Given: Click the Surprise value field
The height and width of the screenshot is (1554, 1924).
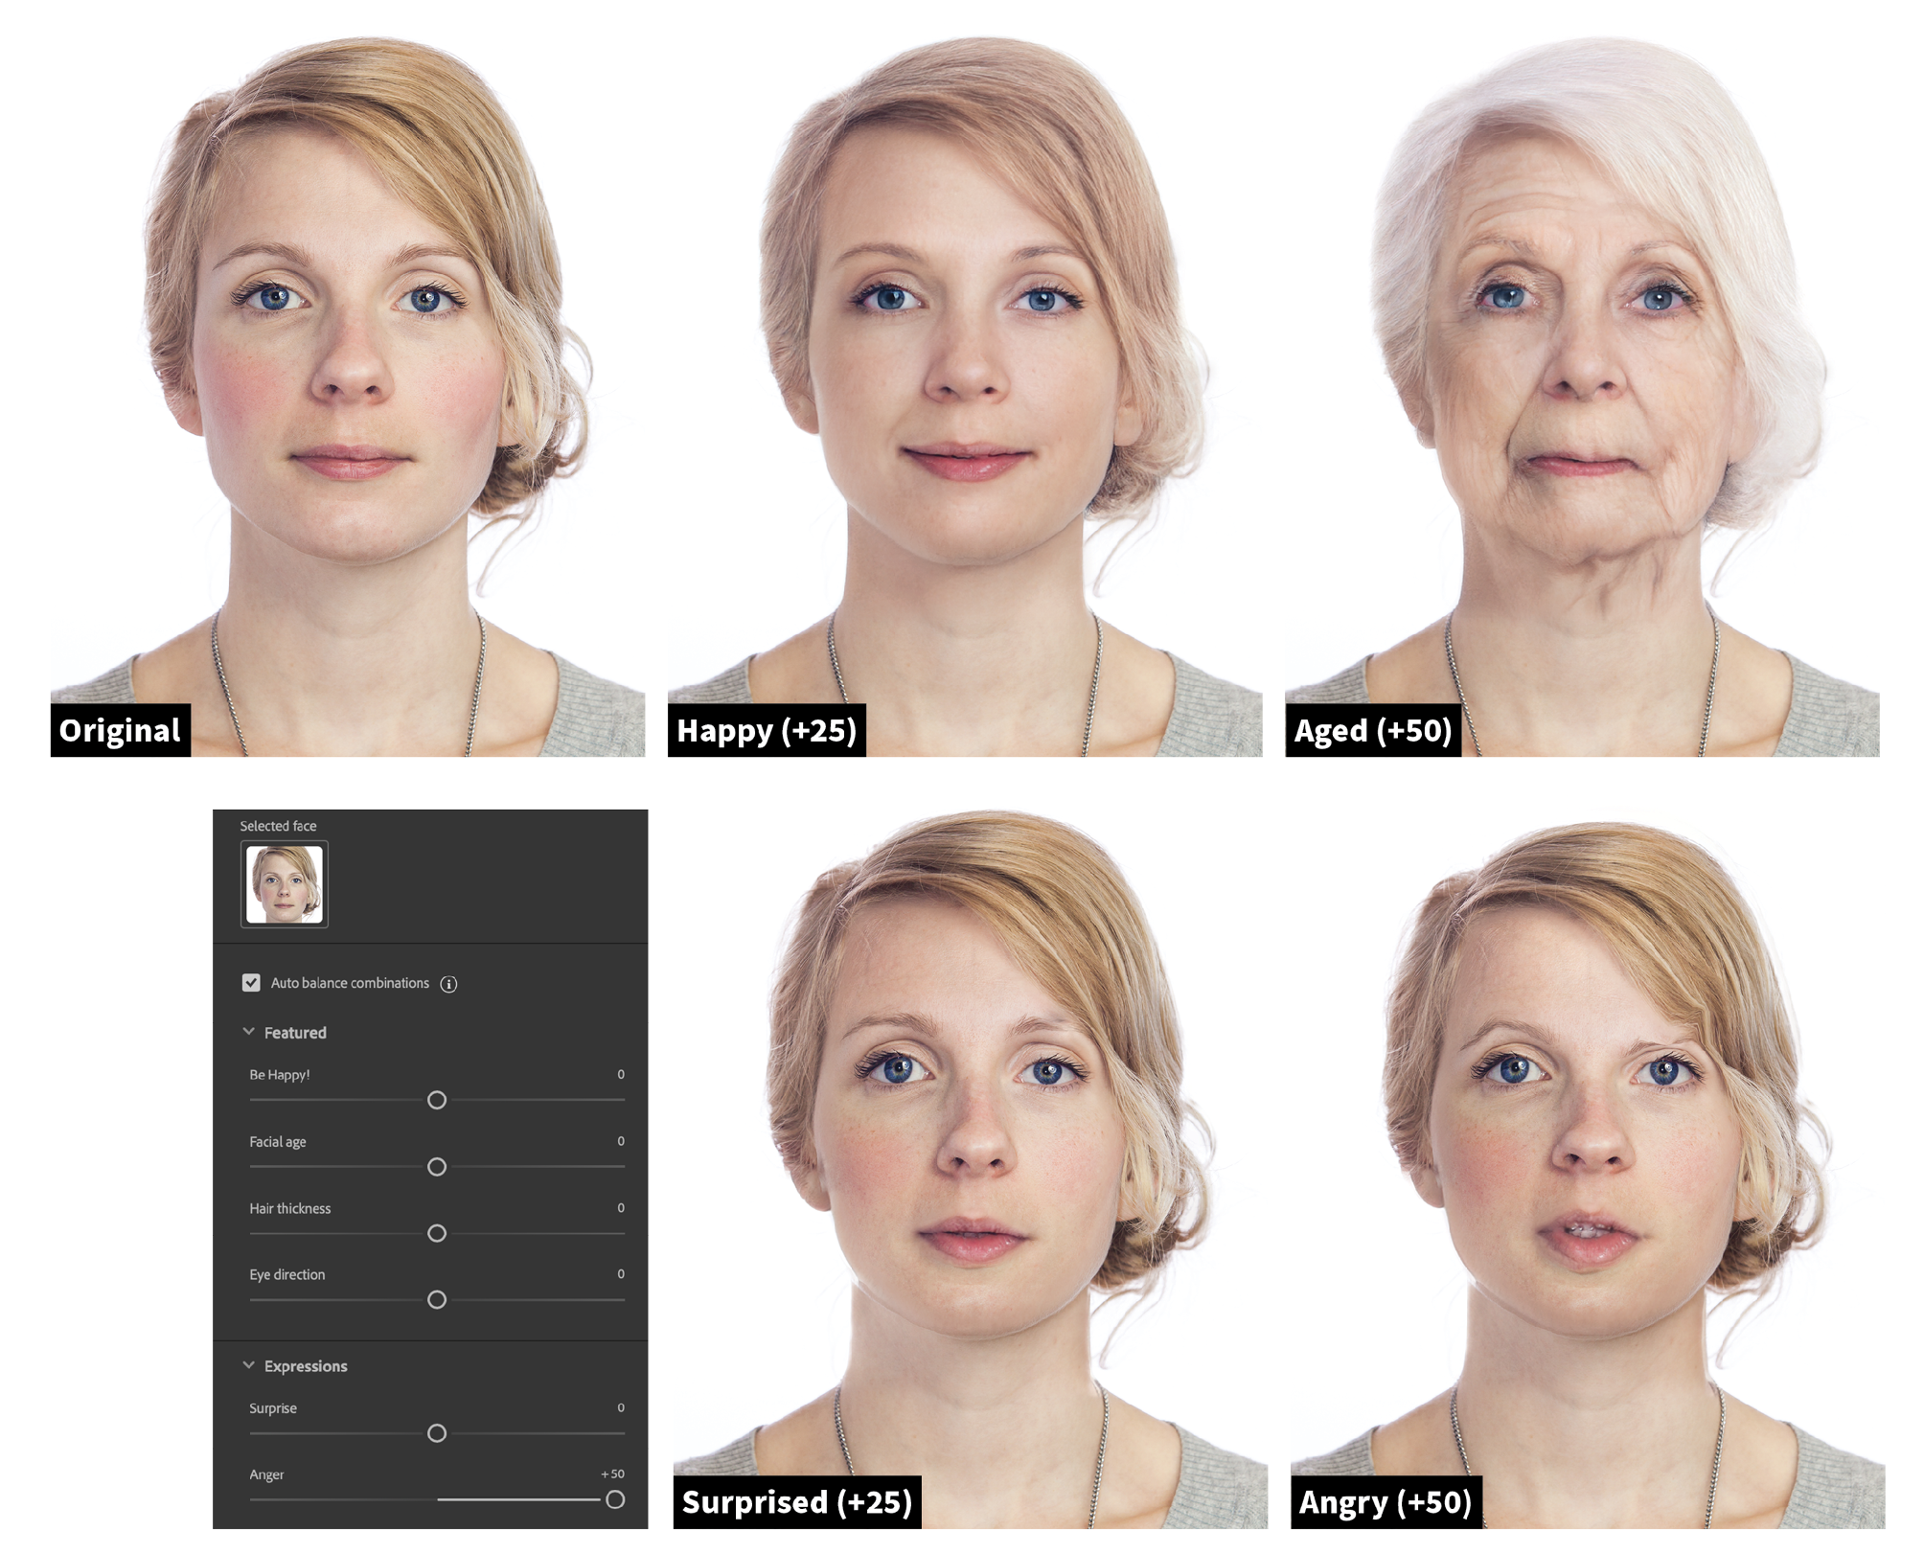Looking at the screenshot, I should point(621,1407).
